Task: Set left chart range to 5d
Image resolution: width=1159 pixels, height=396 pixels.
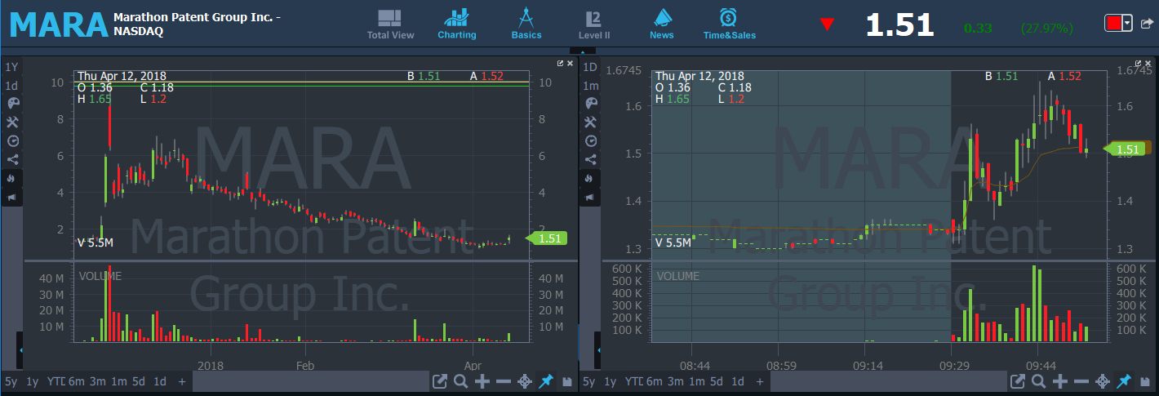Action: (140, 381)
